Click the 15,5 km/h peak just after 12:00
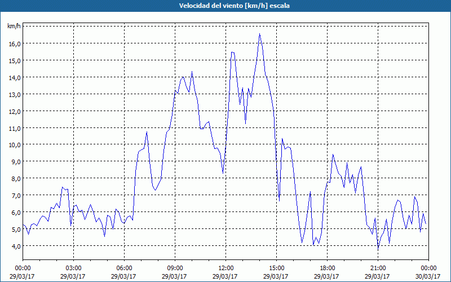Viewport: 451px width, 282px height. tap(232, 52)
